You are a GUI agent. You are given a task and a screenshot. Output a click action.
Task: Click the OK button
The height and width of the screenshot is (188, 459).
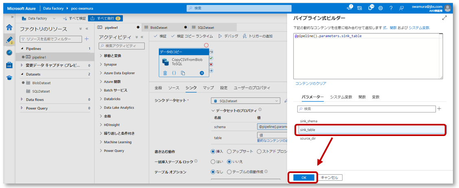(x=304, y=177)
